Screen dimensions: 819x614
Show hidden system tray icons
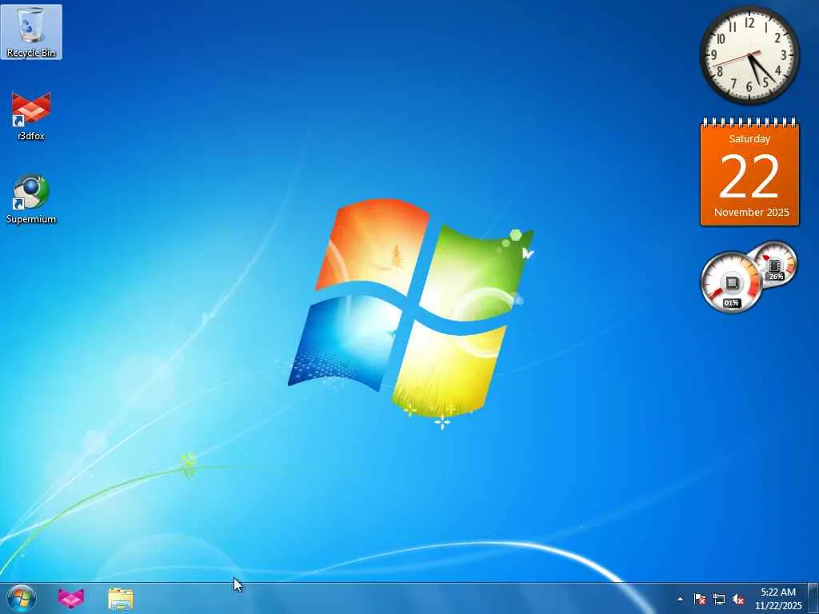[x=680, y=599]
